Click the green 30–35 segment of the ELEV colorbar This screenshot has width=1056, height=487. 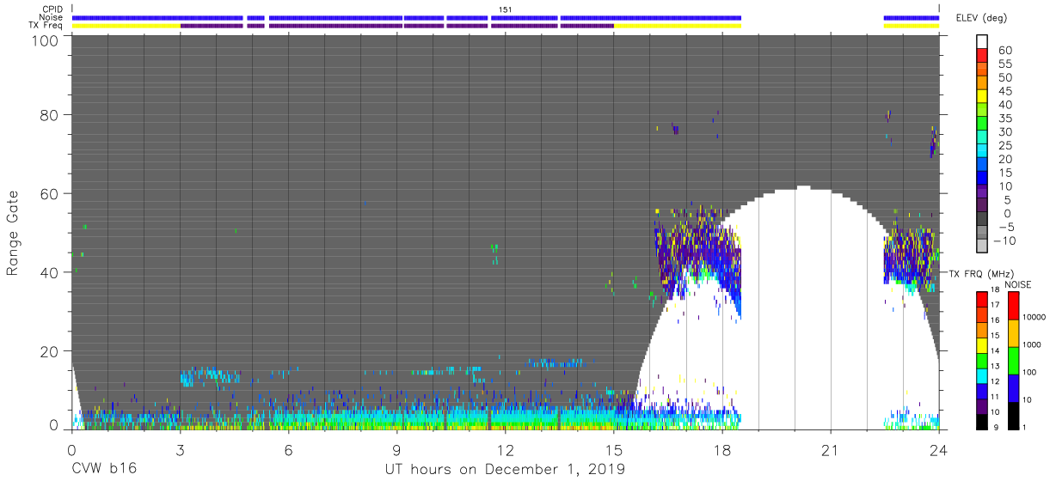984,125
